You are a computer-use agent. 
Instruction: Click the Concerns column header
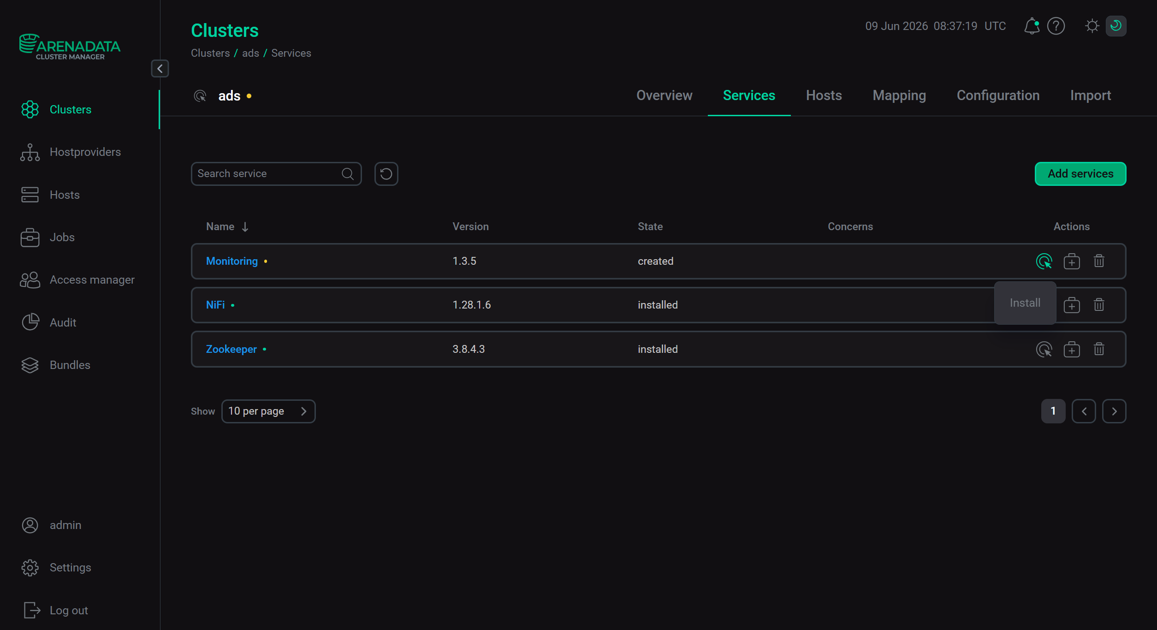[850, 226]
